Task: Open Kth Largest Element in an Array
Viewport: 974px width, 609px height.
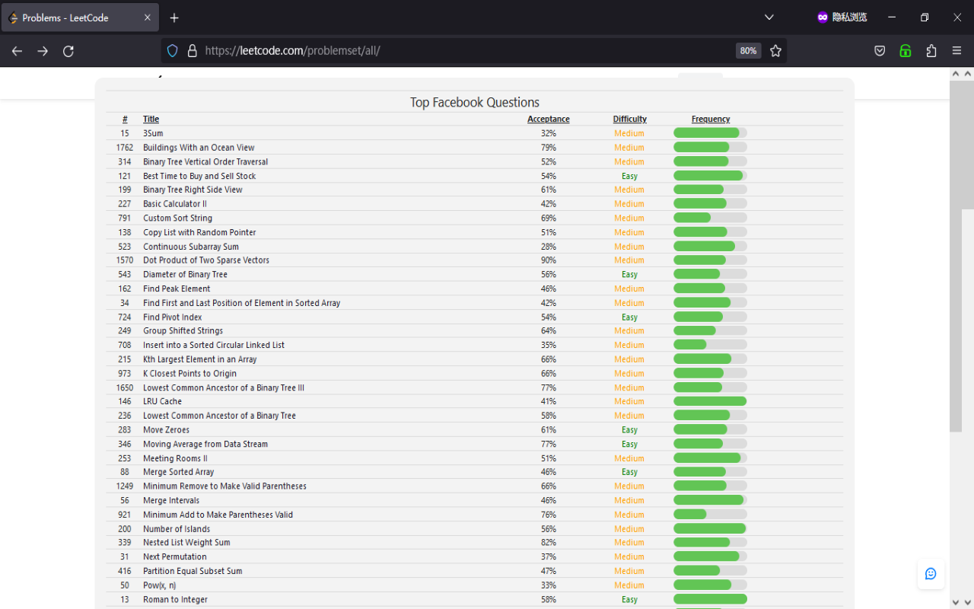Action: (x=200, y=359)
